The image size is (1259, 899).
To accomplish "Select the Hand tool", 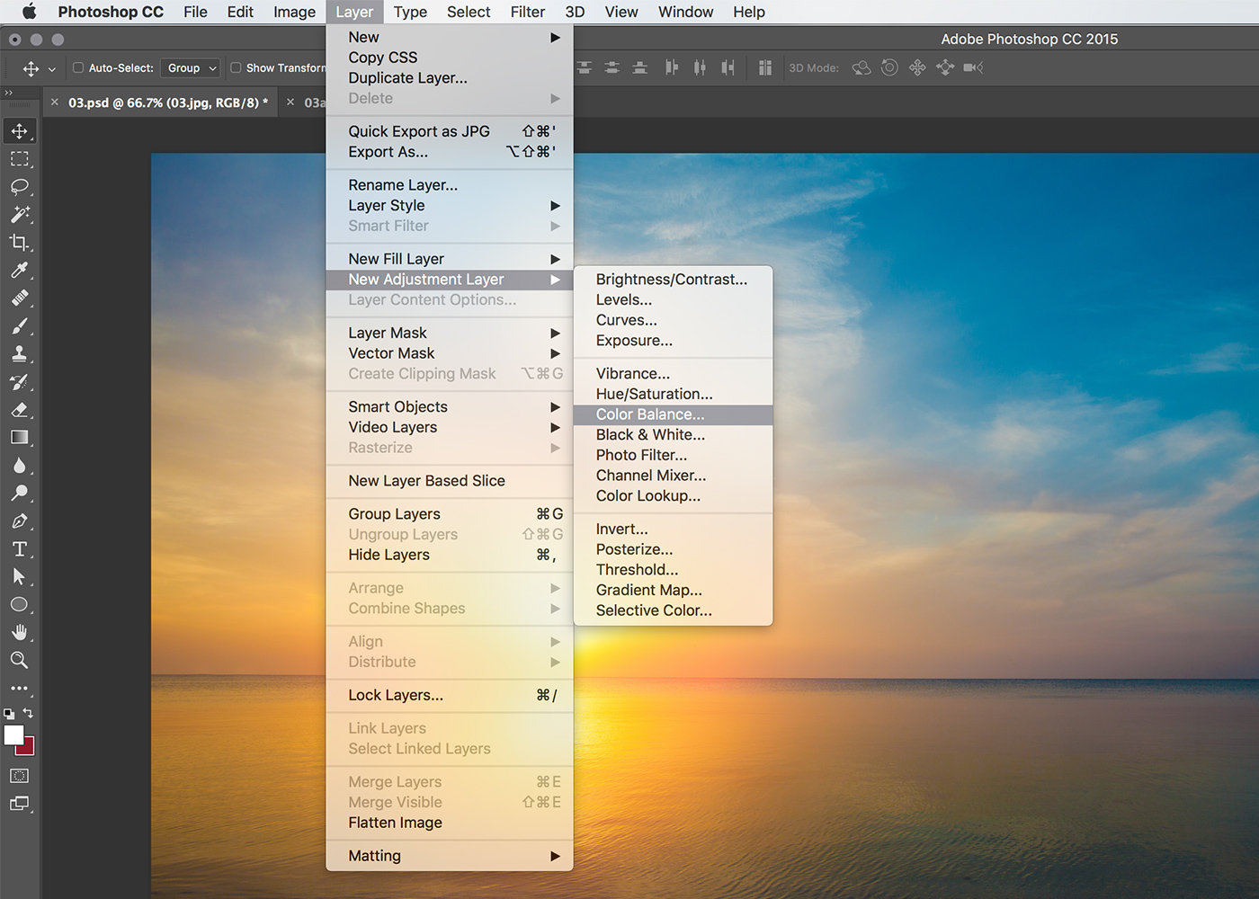I will coord(20,633).
